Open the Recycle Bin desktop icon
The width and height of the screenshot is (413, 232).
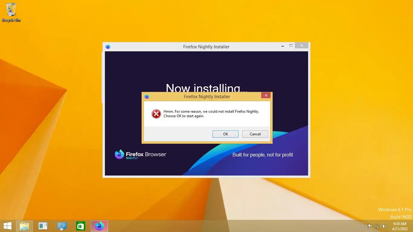[x=11, y=12]
